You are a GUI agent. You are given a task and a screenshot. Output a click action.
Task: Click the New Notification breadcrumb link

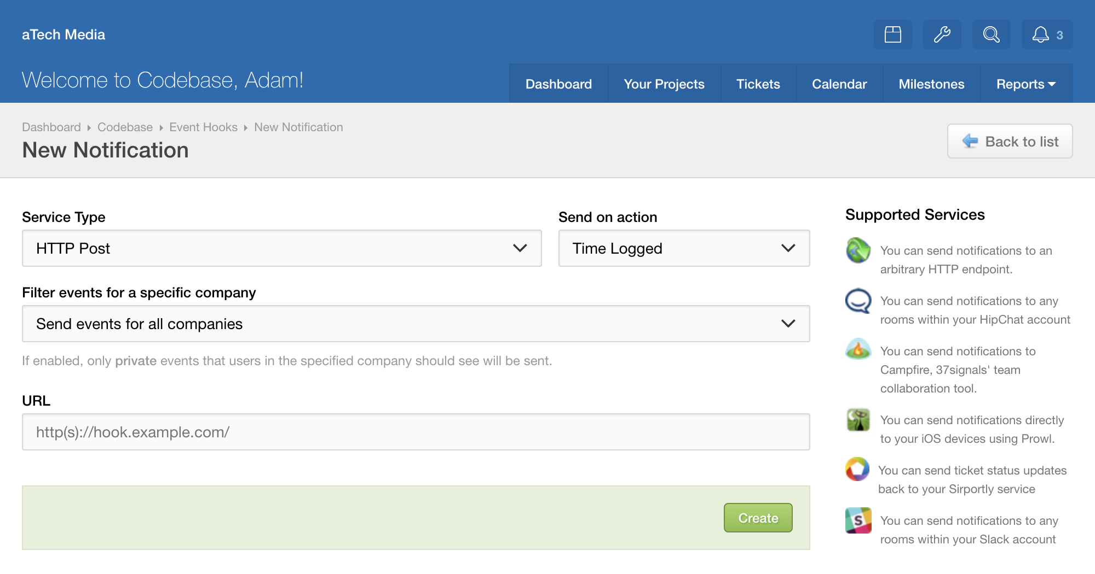[x=298, y=127]
